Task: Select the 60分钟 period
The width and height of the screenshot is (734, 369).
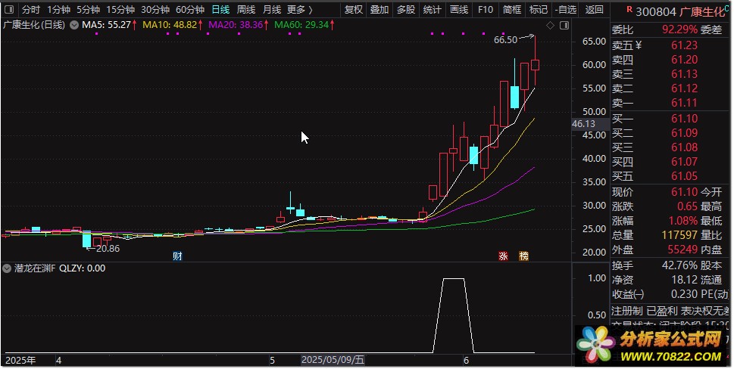Action: pos(190,9)
